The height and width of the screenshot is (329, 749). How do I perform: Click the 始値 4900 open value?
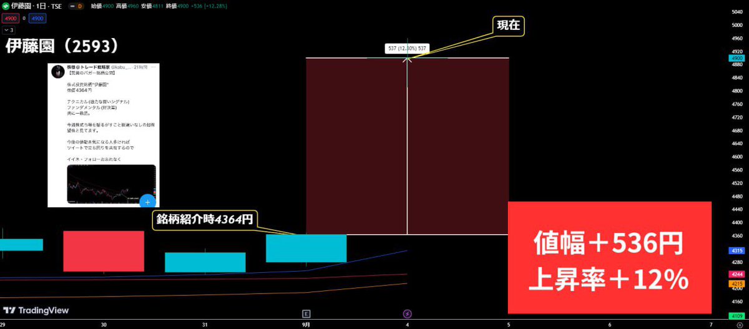[104, 6]
